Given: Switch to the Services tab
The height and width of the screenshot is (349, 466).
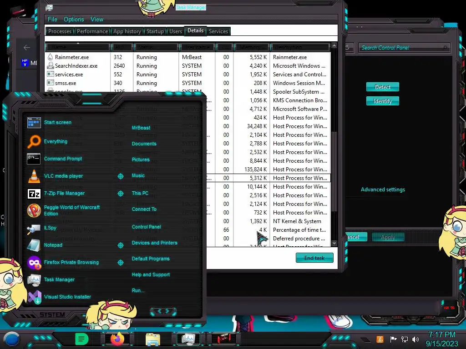Looking at the screenshot, I should point(218,31).
